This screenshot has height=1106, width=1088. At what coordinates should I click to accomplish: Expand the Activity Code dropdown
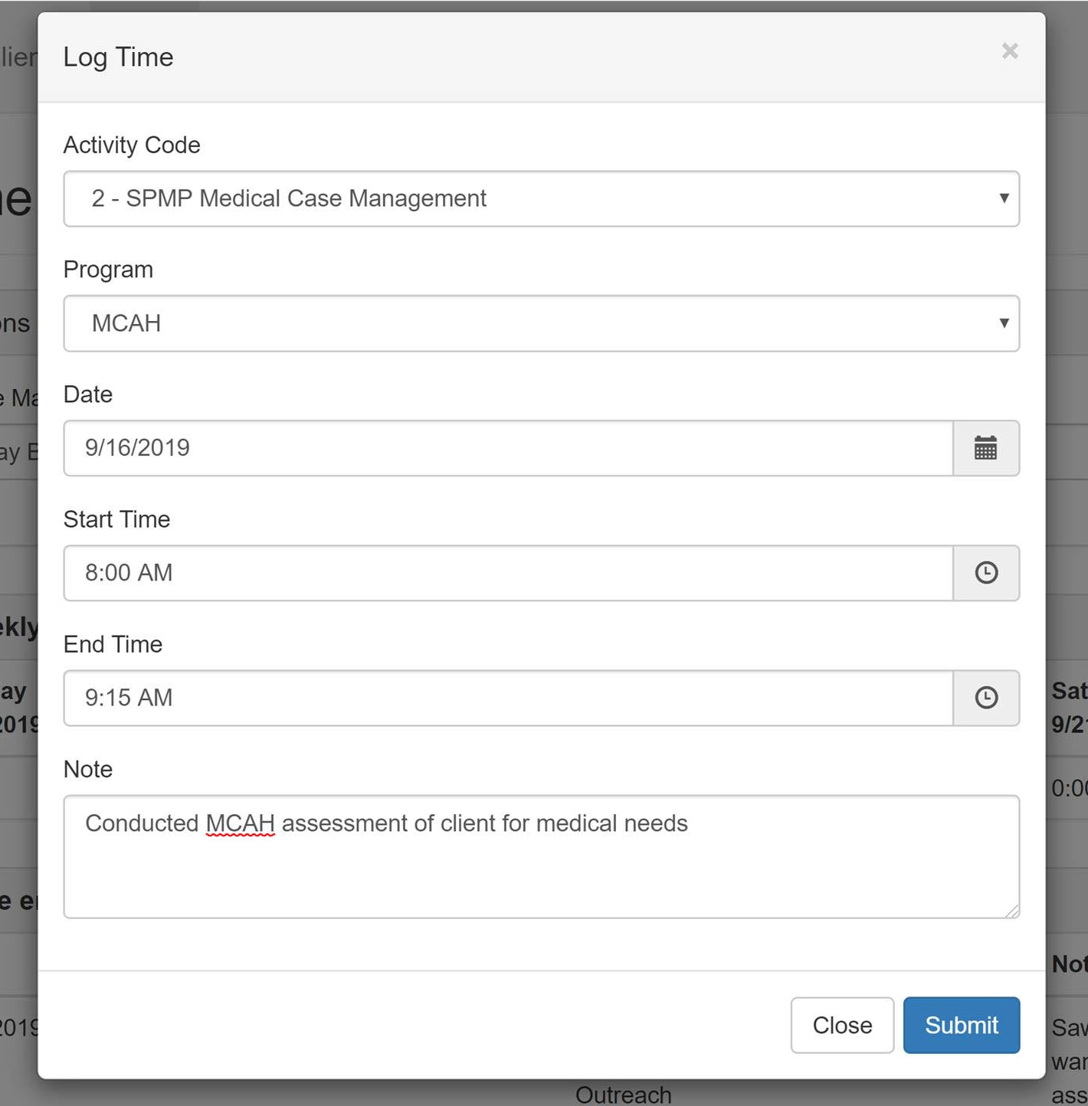click(541, 198)
